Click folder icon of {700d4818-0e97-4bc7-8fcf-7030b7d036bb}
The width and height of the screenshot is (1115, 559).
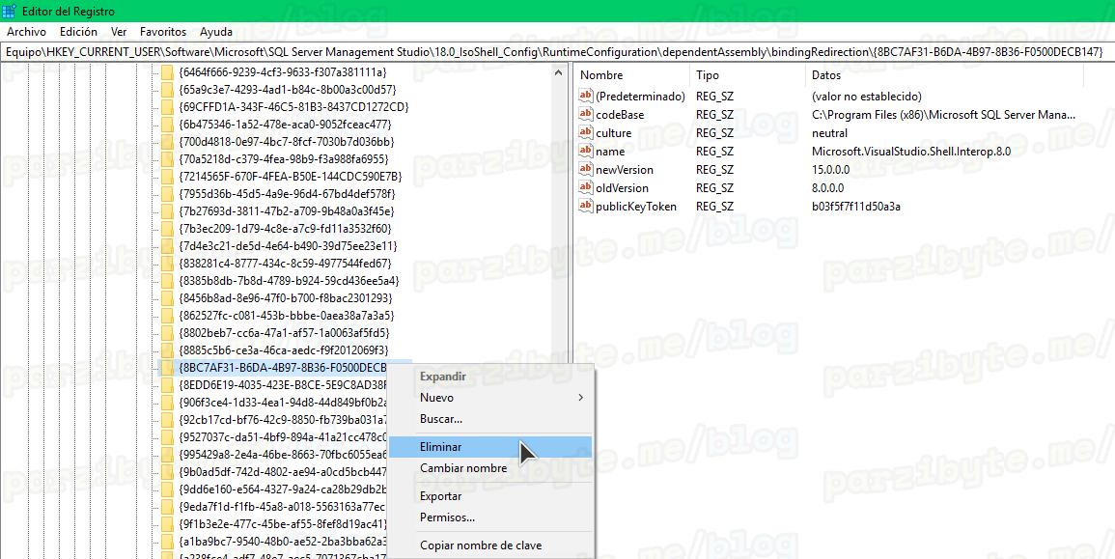click(x=167, y=142)
